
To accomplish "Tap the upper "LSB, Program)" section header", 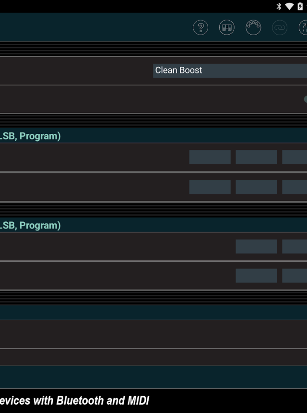I will 30,136.
